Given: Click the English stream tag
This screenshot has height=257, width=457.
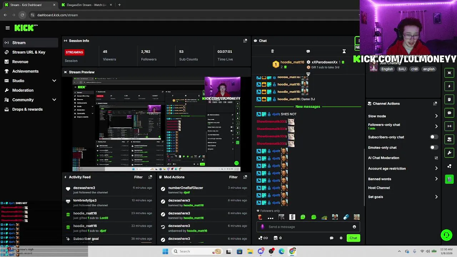Looking at the screenshot, I should click(387, 69).
